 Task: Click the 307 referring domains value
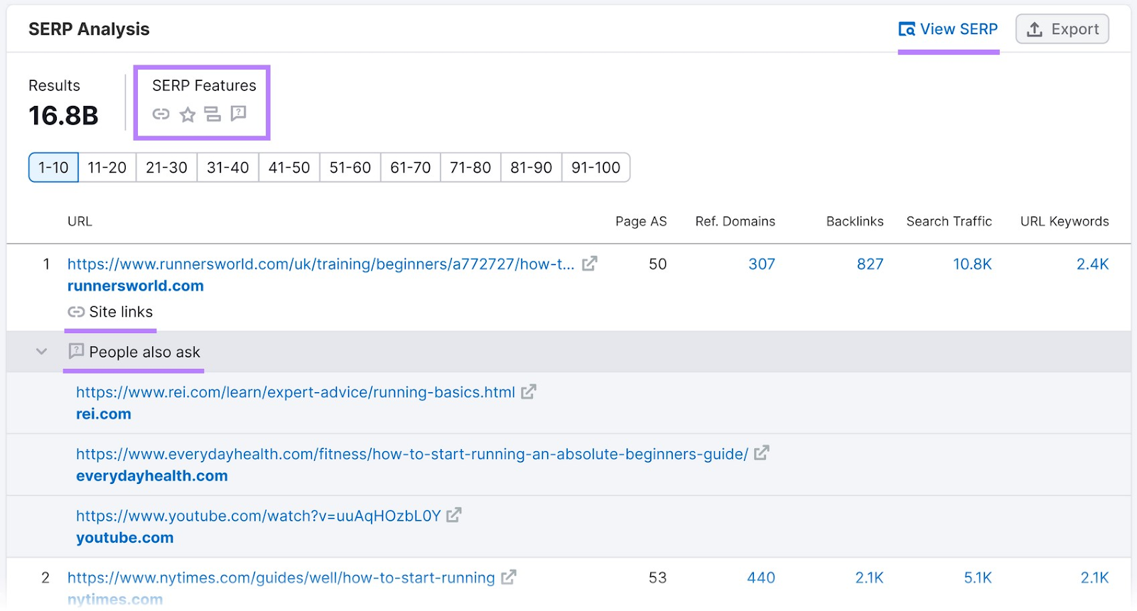click(x=761, y=264)
